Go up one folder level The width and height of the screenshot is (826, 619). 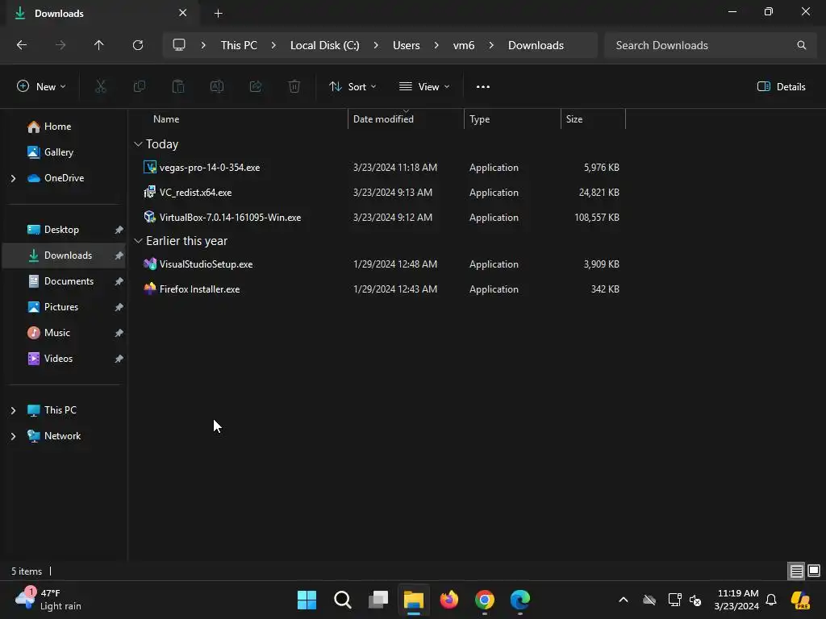98,45
